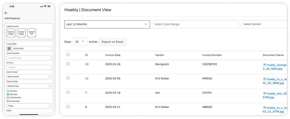Tap the back arrow on Add Expense
290x119 pixels.
tap(6, 13)
